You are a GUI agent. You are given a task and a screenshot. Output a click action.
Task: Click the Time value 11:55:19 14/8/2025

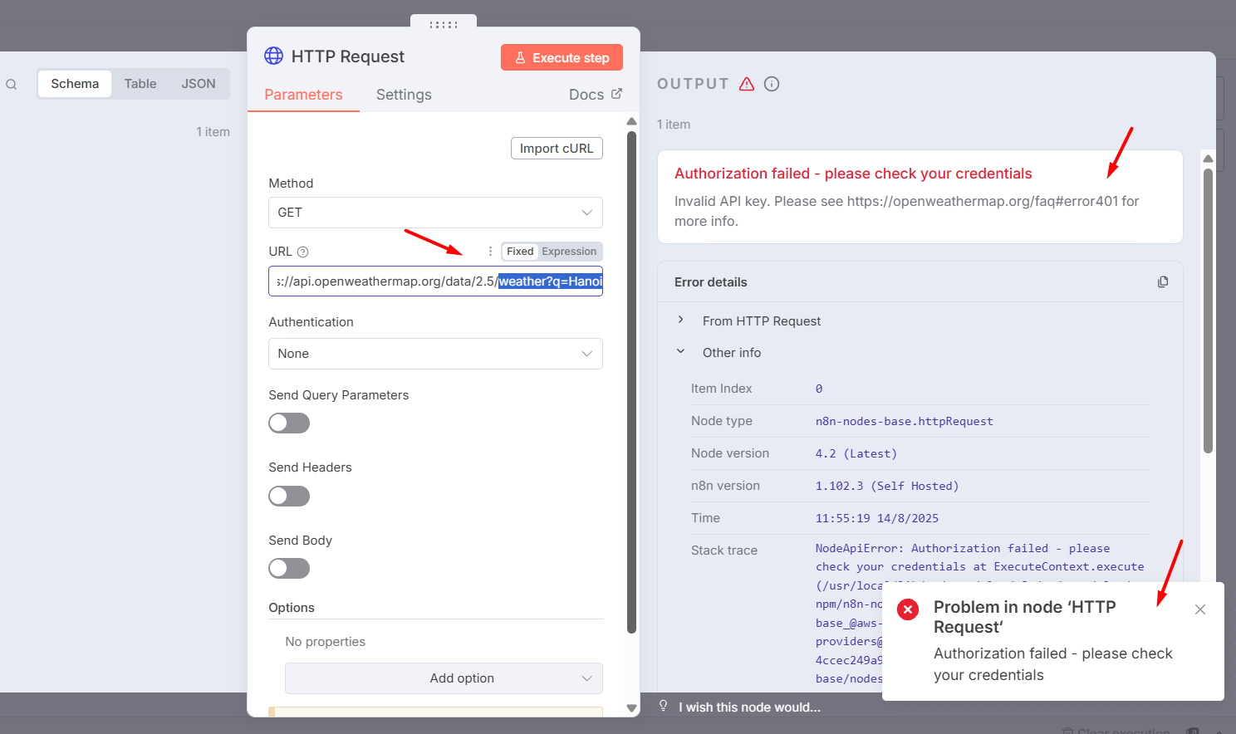876,519
